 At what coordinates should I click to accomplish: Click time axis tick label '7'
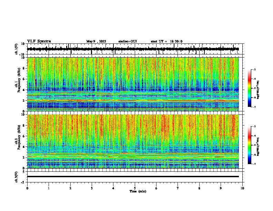[178, 188]
